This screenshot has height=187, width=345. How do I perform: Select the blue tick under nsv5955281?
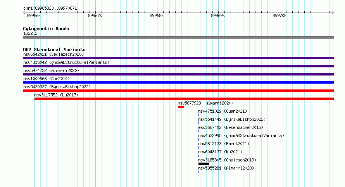(199, 172)
